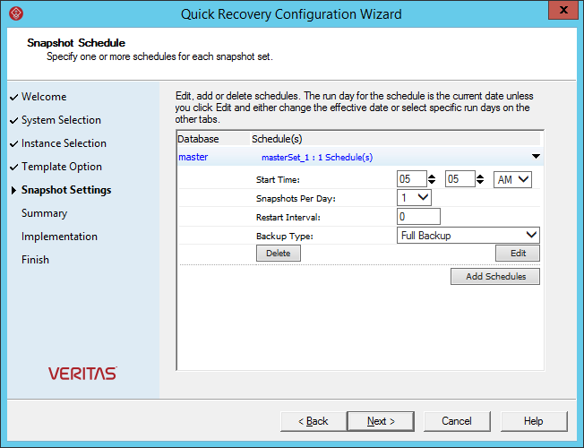Image resolution: width=584 pixels, height=448 pixels.
Task: Open Help for the wizard
Action: [x=534, y=421]
